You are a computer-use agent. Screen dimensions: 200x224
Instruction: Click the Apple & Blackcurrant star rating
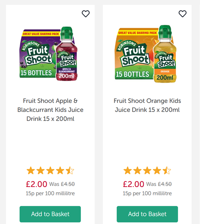coord(50,170)
